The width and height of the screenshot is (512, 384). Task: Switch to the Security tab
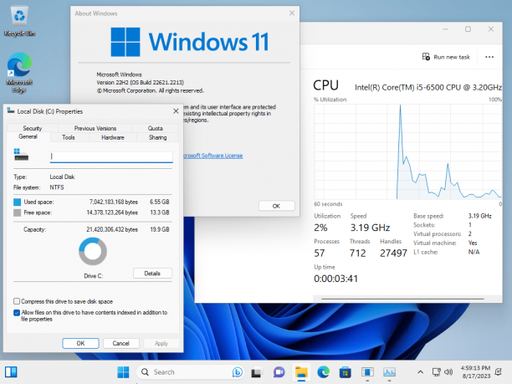point(33,128)
